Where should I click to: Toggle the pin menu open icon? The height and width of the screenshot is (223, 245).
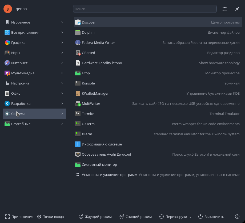(237, 9)
